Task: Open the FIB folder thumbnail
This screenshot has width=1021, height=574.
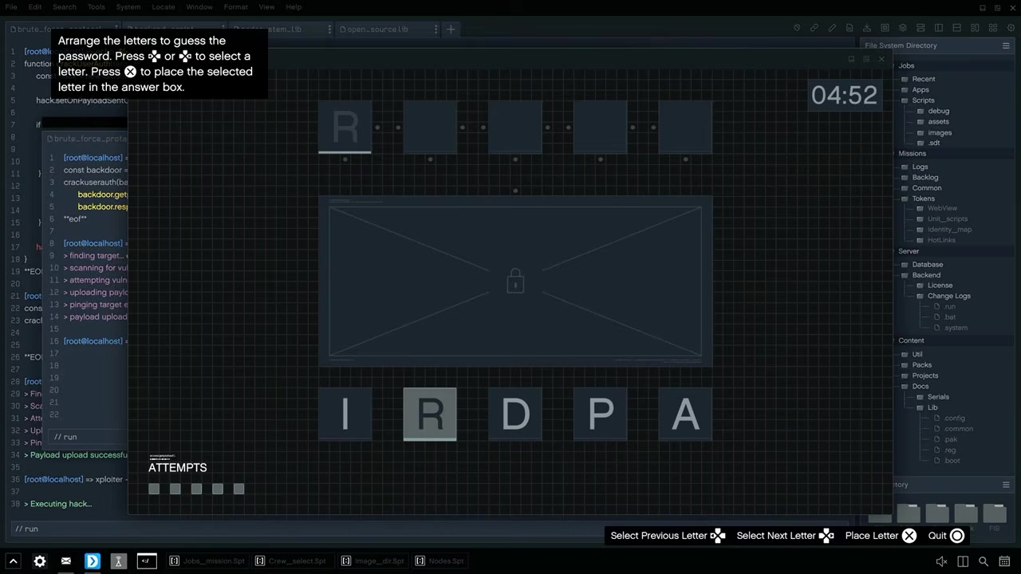Action: click(995, 515)
